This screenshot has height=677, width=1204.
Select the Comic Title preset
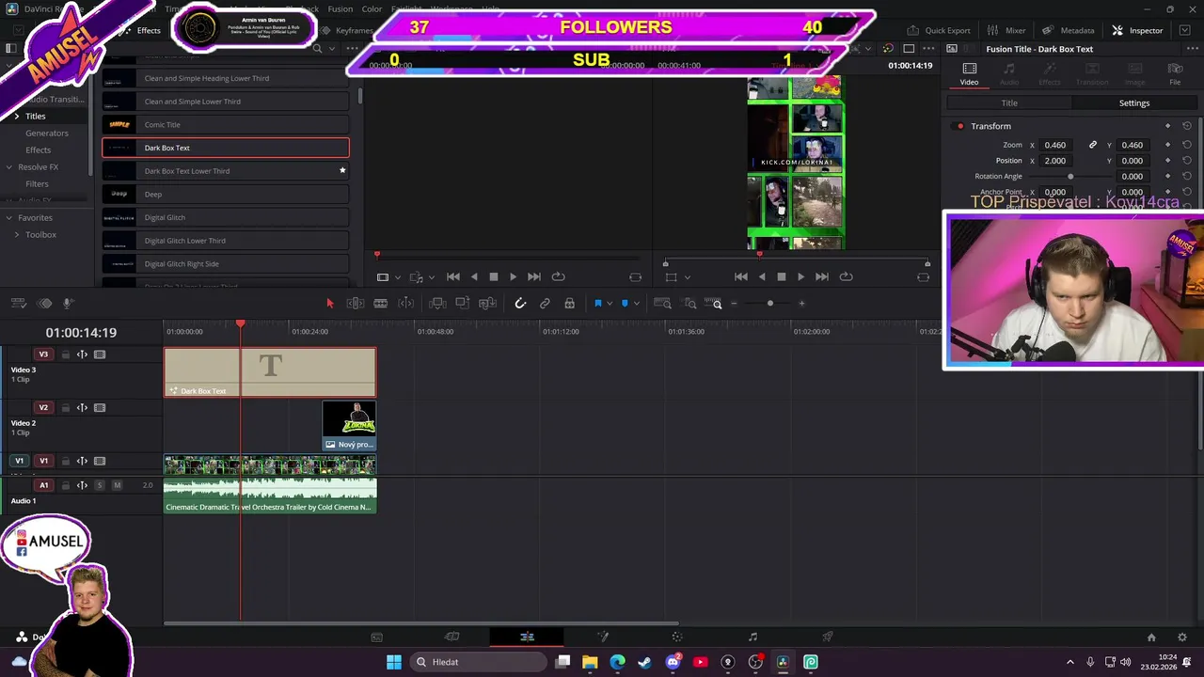click(225, 124)
